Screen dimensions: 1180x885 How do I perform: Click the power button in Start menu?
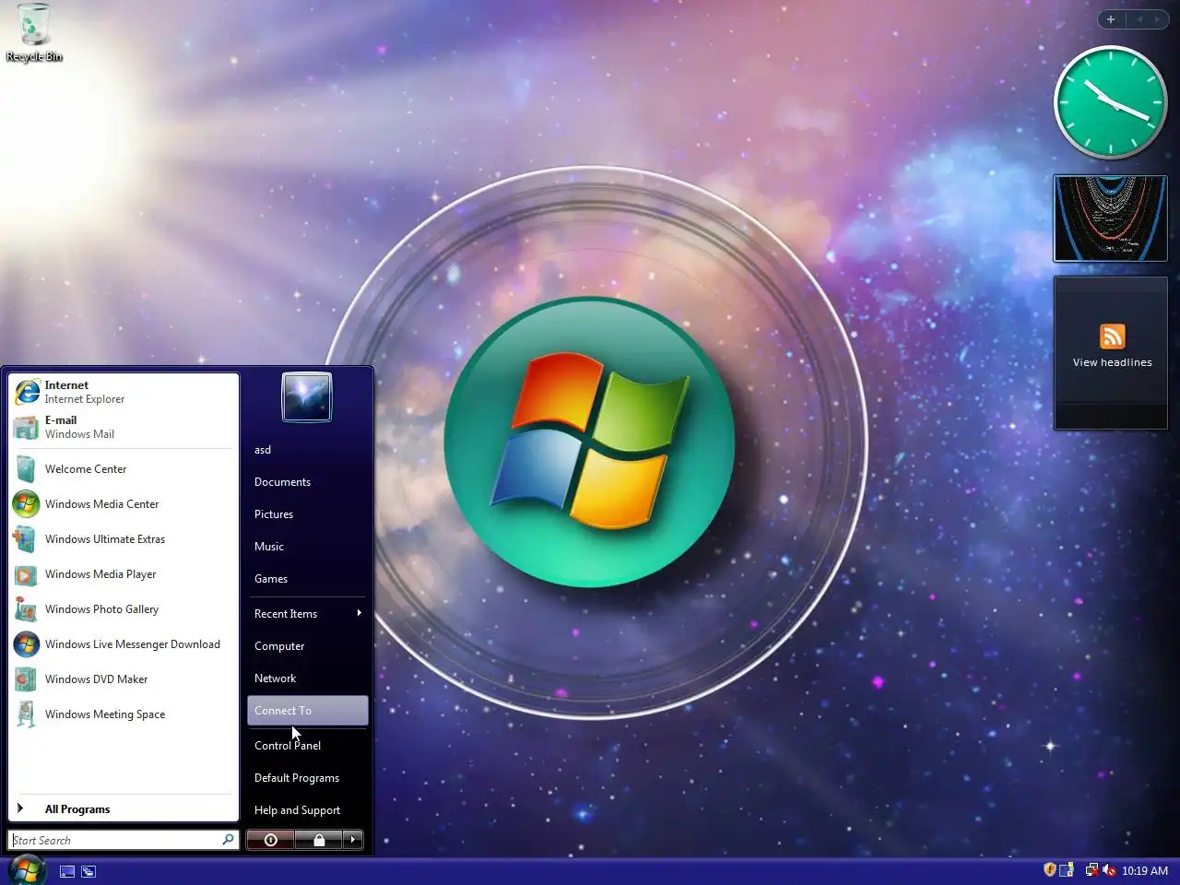coord(270,840)
